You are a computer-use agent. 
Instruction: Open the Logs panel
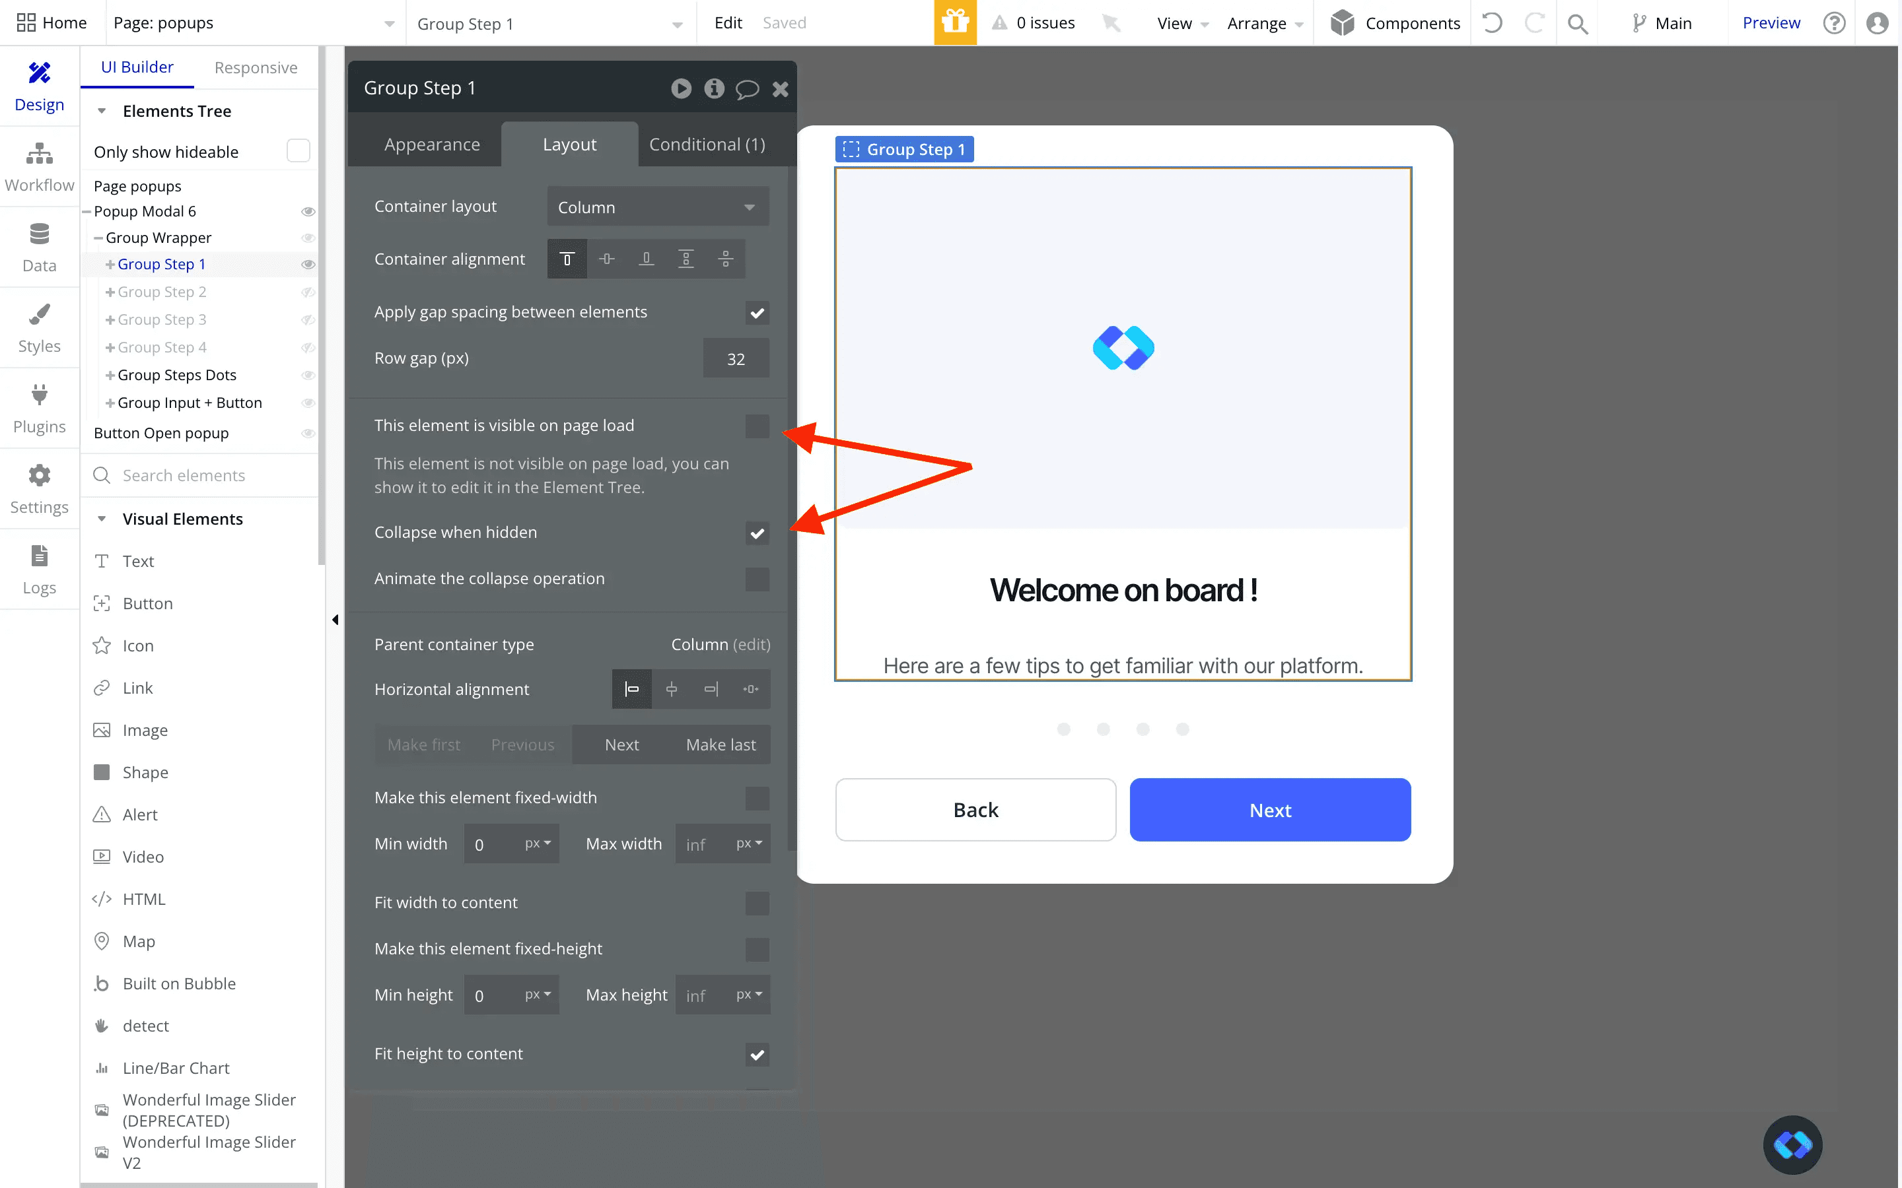pyautogui.click(x=40, y=570)
